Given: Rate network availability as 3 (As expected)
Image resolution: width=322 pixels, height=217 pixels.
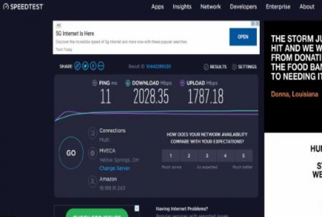Looking at the screenshot, I should click(x=207, y=156).
